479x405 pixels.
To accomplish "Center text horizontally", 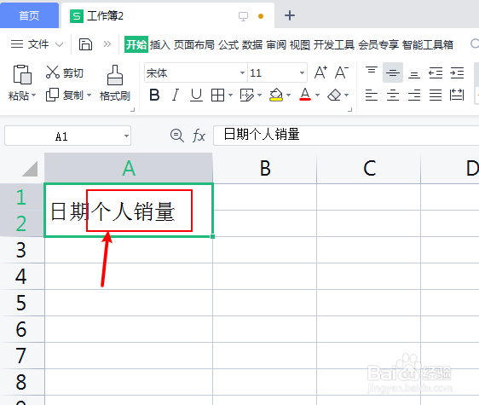I will tap(393, 95).
